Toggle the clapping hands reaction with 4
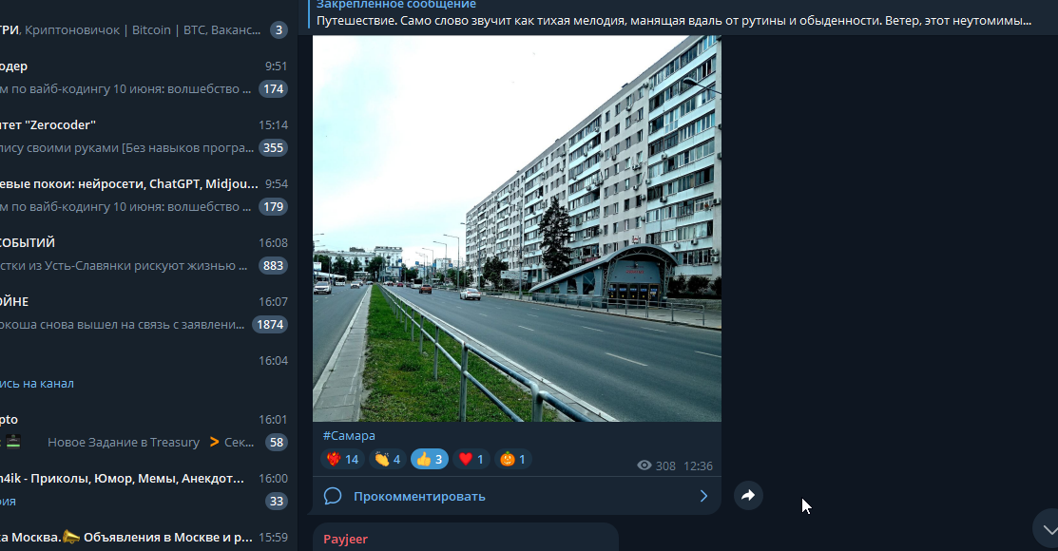Image resolution: width=1058 pixels, height=551 pixels. tap(388, 459)
